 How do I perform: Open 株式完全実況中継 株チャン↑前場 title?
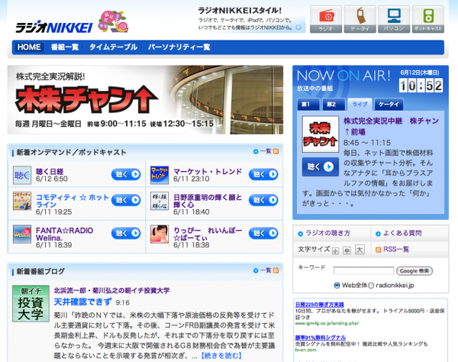coord(391,126)
